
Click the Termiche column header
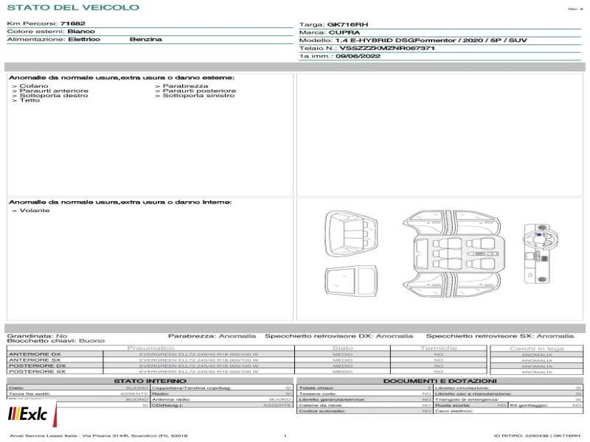(439, 348)
